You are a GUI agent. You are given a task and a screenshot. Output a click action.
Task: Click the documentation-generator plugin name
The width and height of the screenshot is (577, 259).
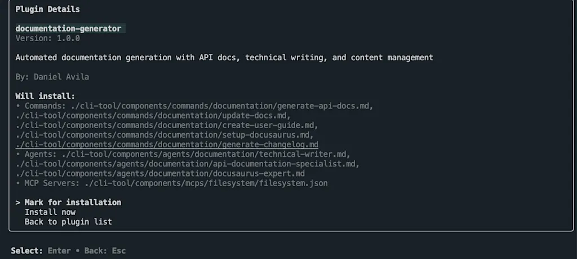(x=68, y=29)
